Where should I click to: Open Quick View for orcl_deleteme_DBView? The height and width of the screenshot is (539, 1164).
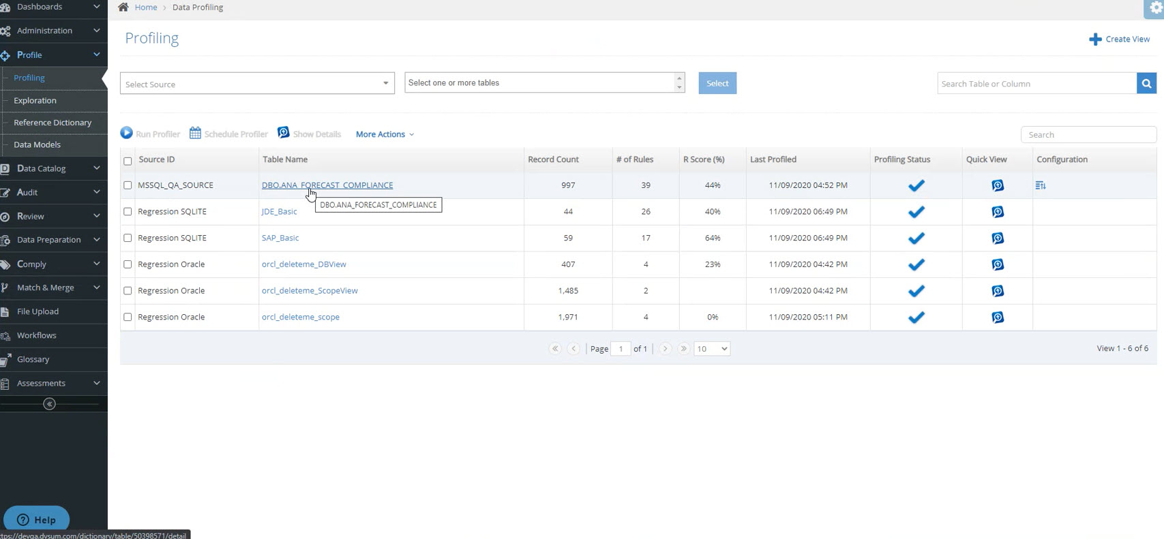click(998, 264)
